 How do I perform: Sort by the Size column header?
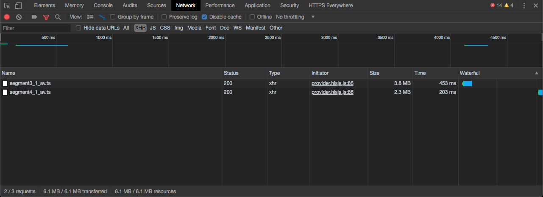pyautogui.click(x=390, y=73)
